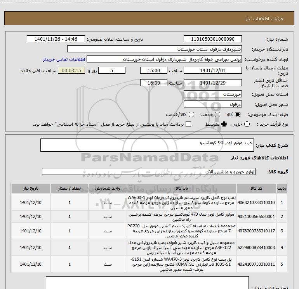Click the ردیف column header
Screen dimensions: 299x289
282,188
